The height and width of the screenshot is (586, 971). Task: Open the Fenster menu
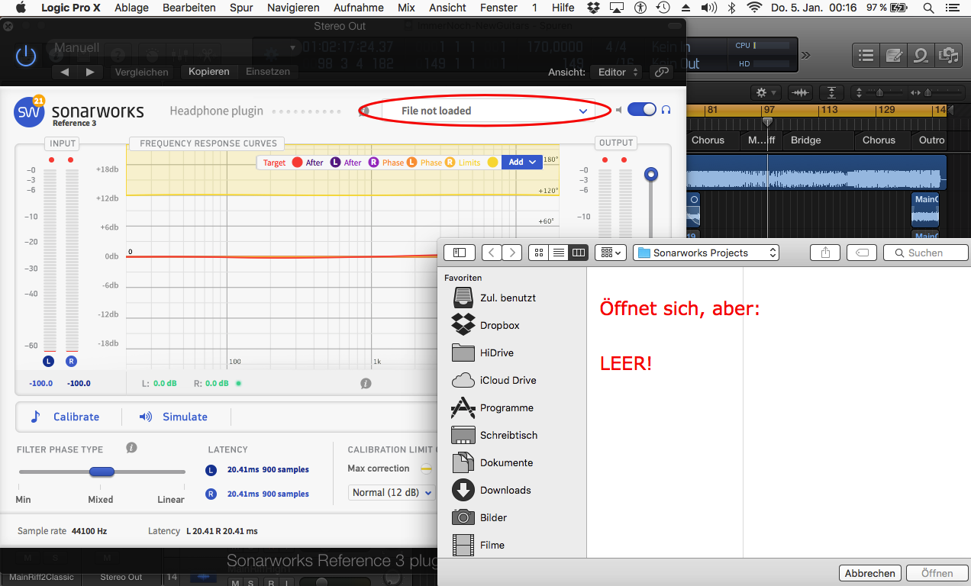tap(498, 8)
